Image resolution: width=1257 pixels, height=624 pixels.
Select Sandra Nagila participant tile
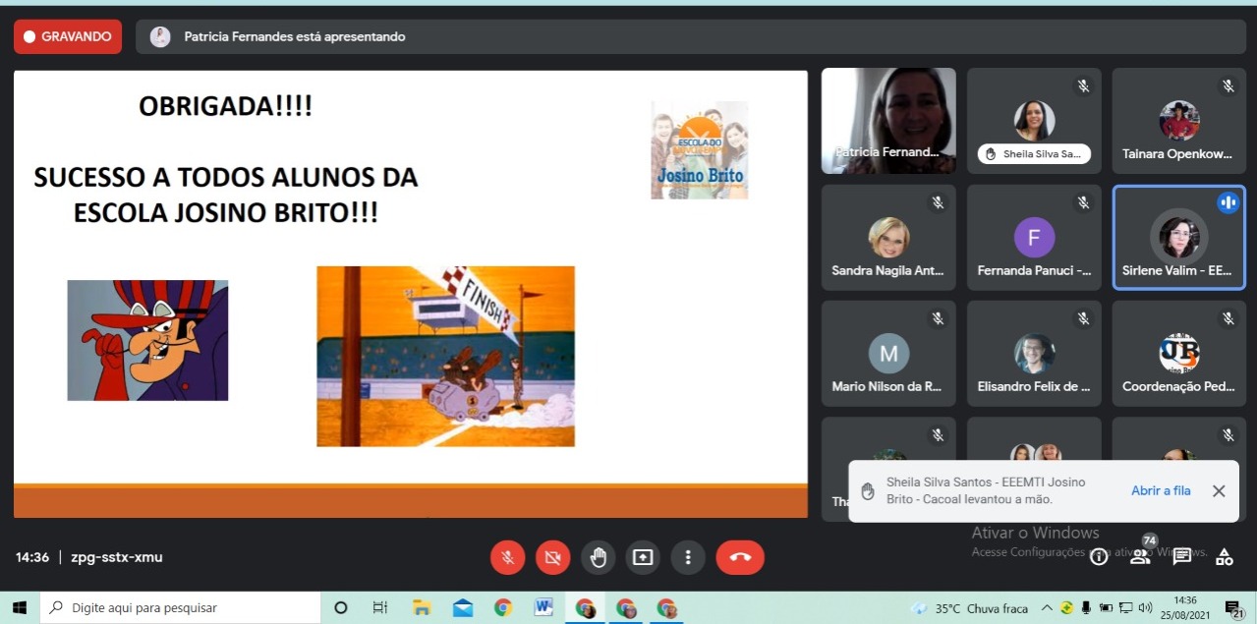coord(888,238)
